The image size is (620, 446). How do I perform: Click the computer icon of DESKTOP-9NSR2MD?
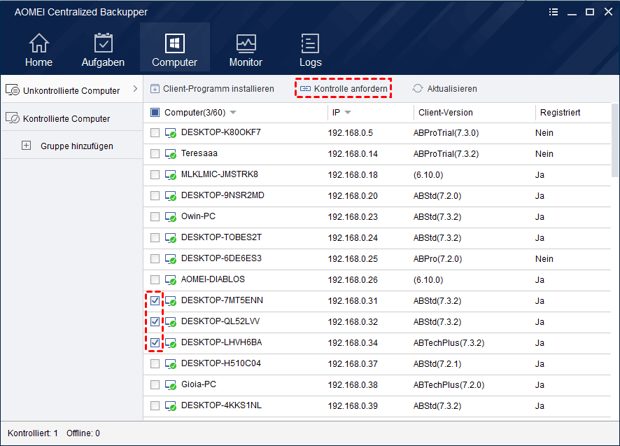point(171,196)
